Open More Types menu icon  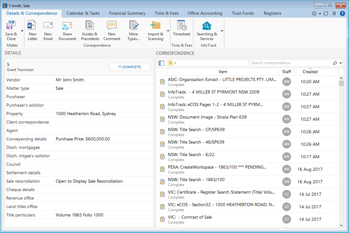click(134, 25)
